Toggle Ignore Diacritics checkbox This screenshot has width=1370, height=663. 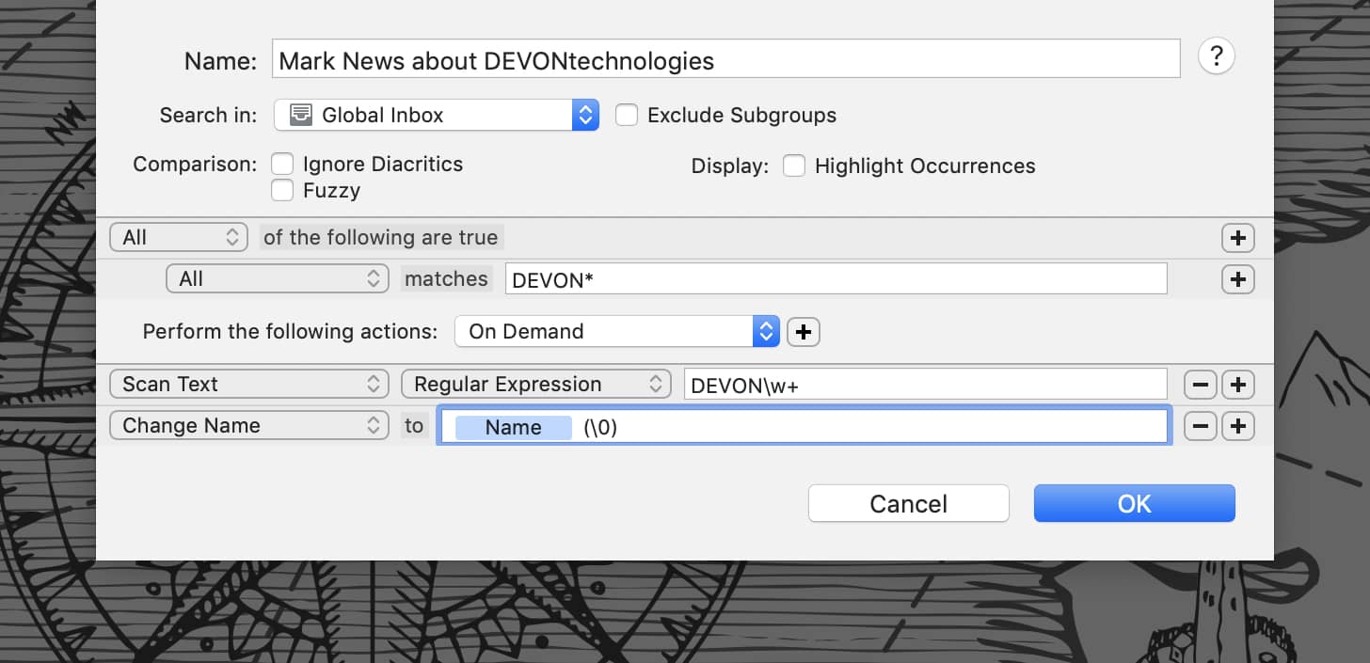click(x=282, y=164)
